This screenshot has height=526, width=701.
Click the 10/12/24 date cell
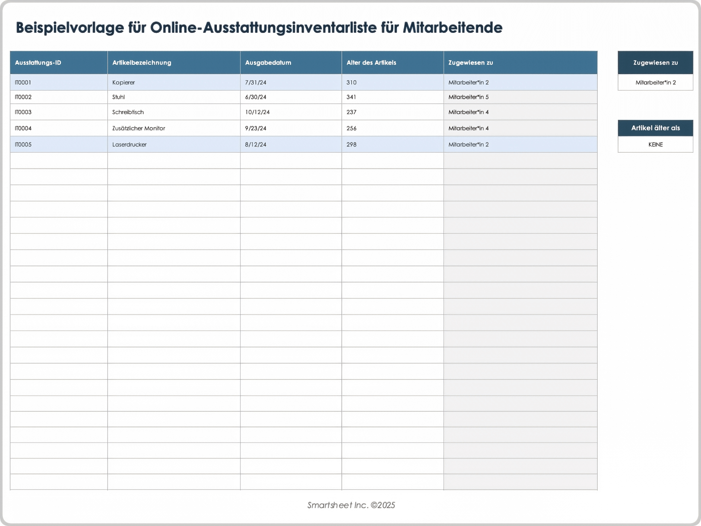tap(291, 112)
